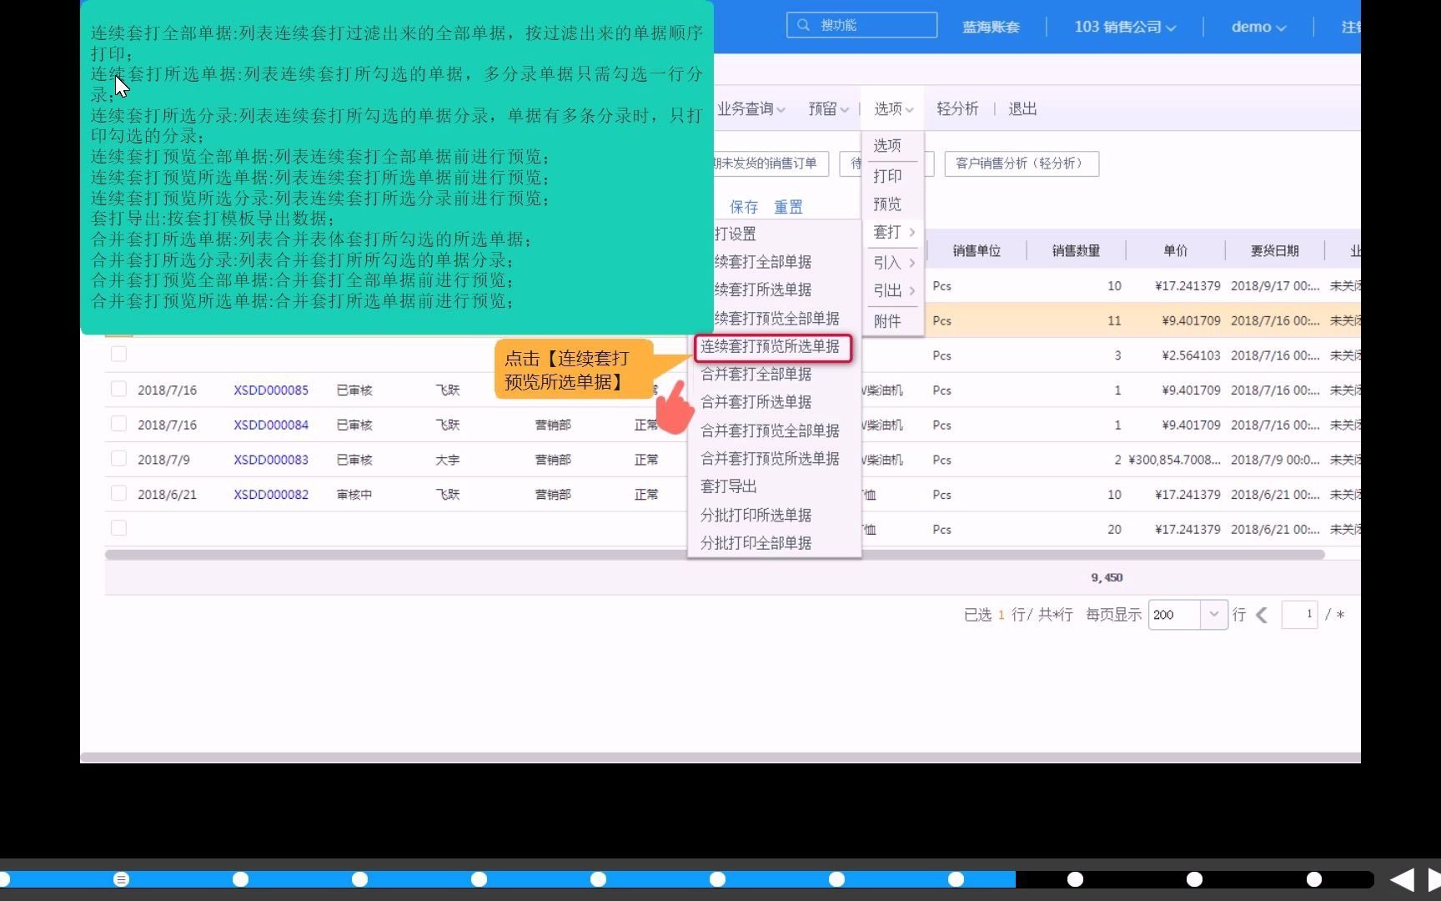Click the 客户销售分析（轻分析） filter button
The image size is (1441, 901).
click(1022, 164)
